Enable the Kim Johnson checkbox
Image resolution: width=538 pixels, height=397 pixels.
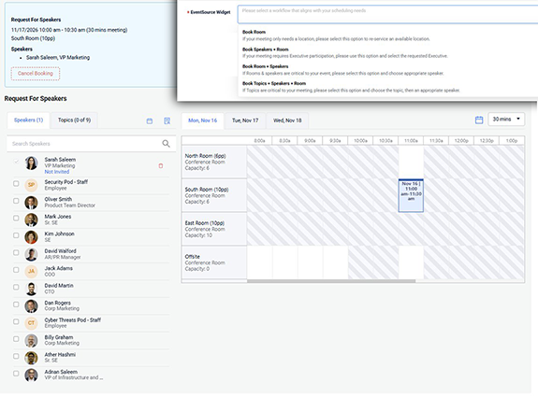tap(16, 235)
